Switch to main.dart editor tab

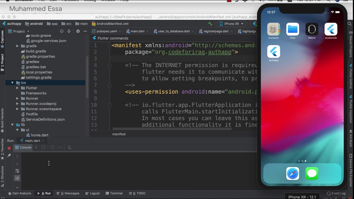137,31
